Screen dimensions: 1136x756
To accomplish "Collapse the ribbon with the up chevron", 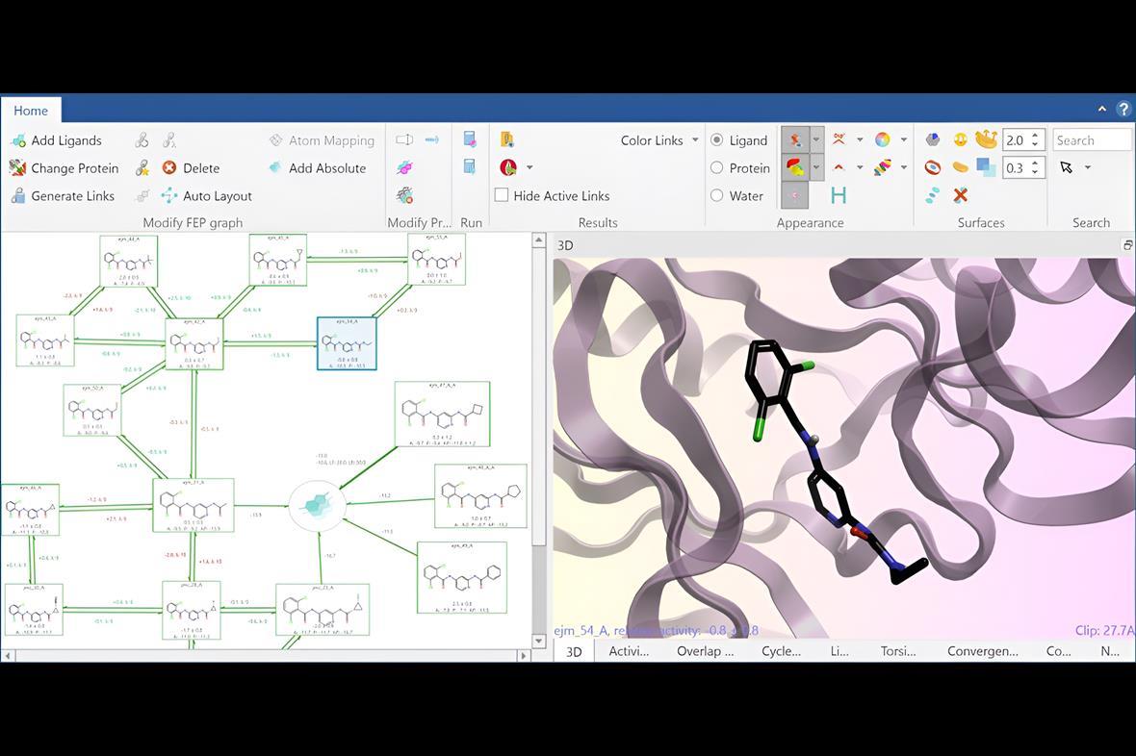I will click(x=1102, y=110).
